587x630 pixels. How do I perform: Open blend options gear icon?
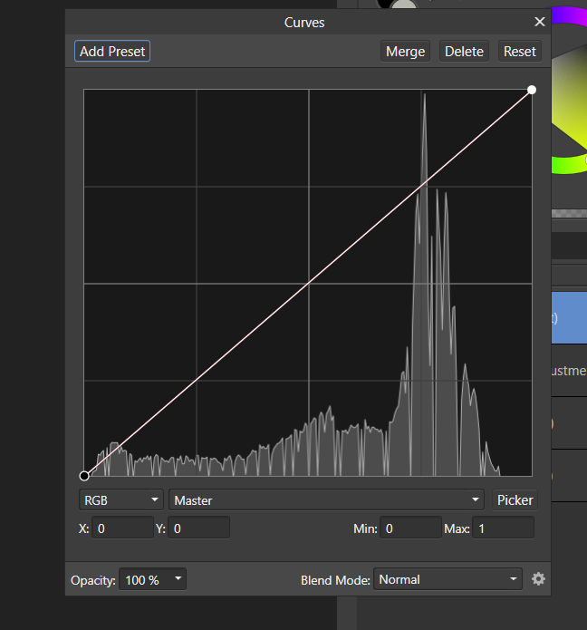point(538,579)
